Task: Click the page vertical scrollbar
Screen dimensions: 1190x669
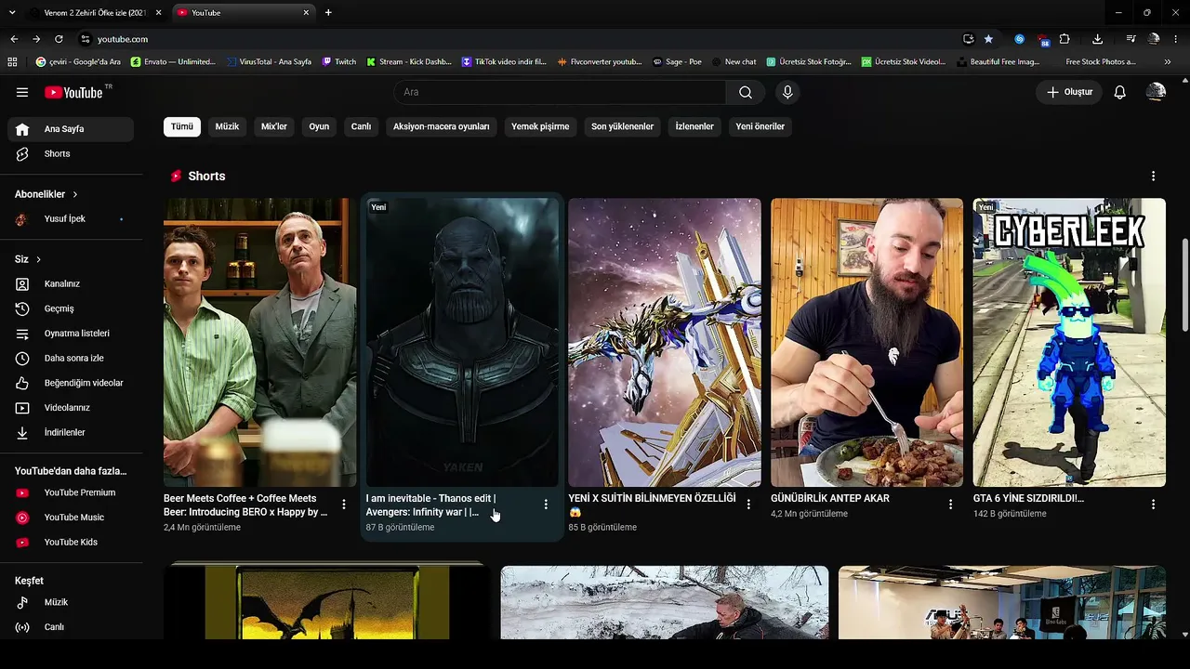Action: (1184, 284)
